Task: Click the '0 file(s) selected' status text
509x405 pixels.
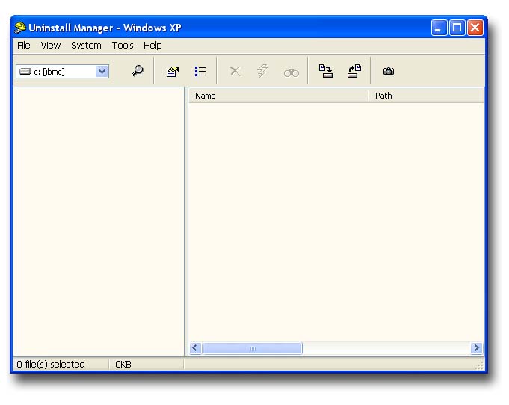Action: coord(51,365)
